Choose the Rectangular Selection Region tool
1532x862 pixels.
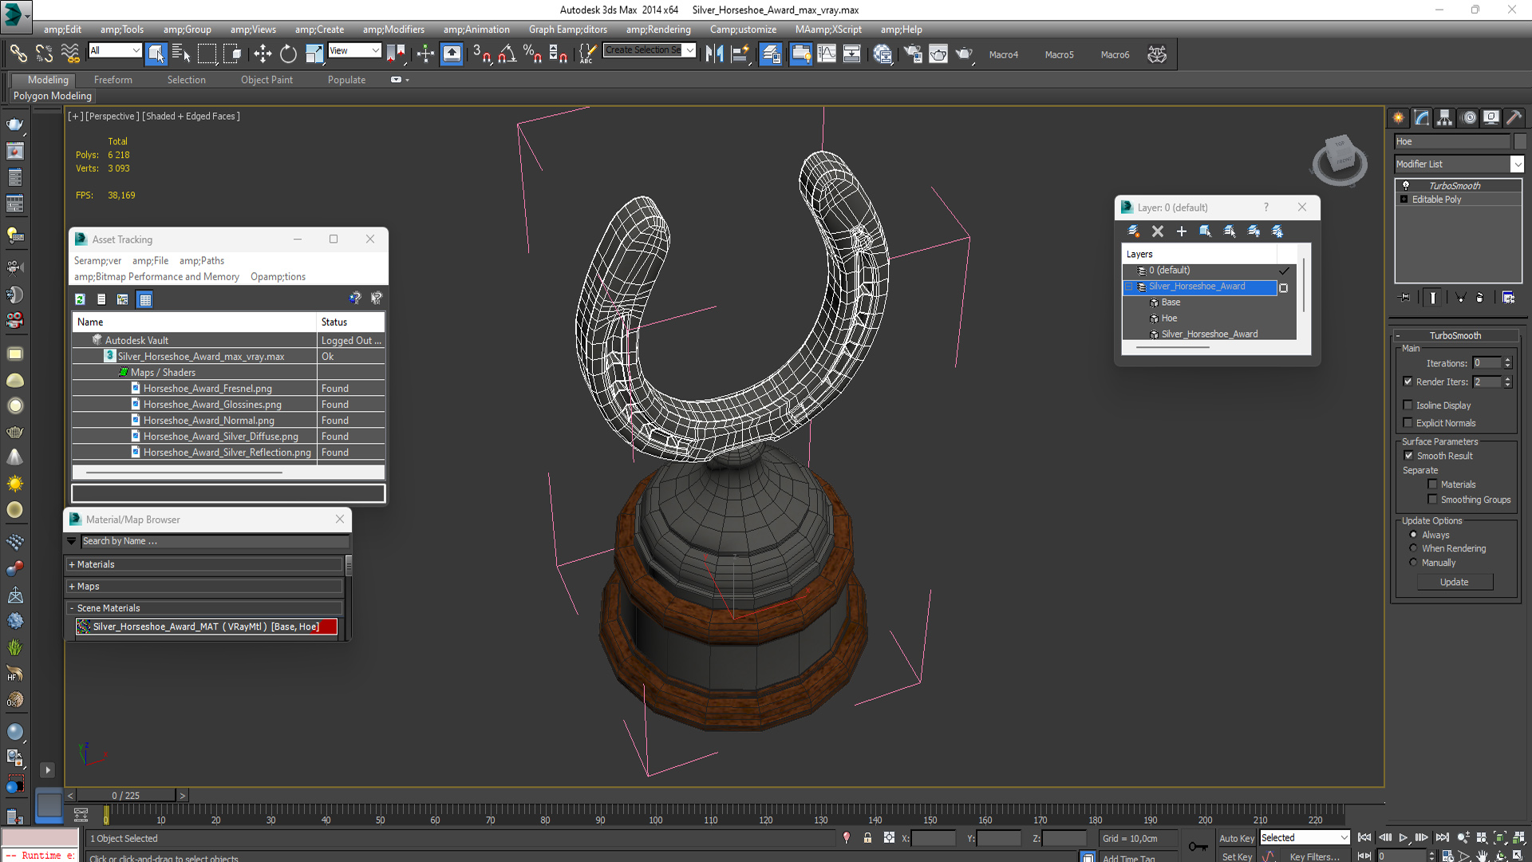click(x=207, y=53)
